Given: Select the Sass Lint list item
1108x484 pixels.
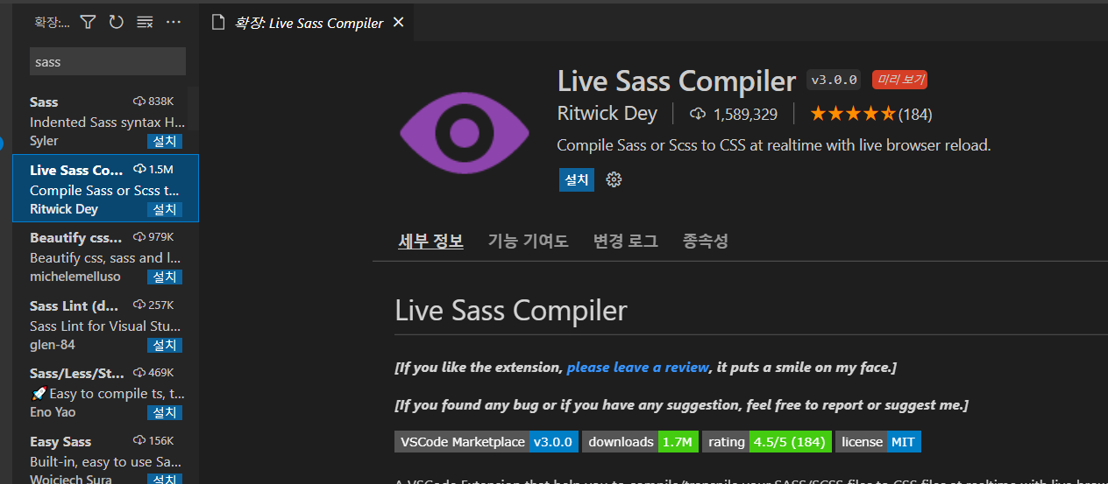Looking at the screenshot, I should point(105,325).
